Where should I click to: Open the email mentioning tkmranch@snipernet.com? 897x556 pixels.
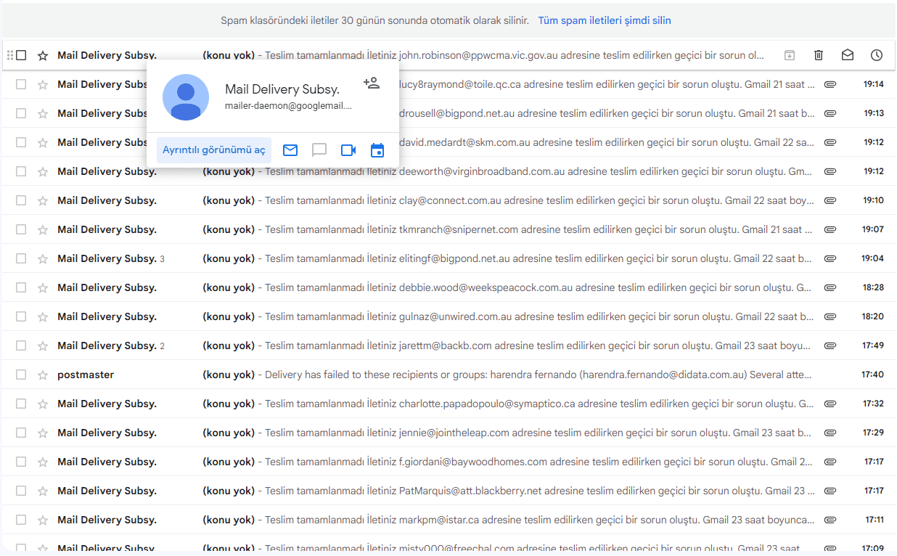click(448, 229)
